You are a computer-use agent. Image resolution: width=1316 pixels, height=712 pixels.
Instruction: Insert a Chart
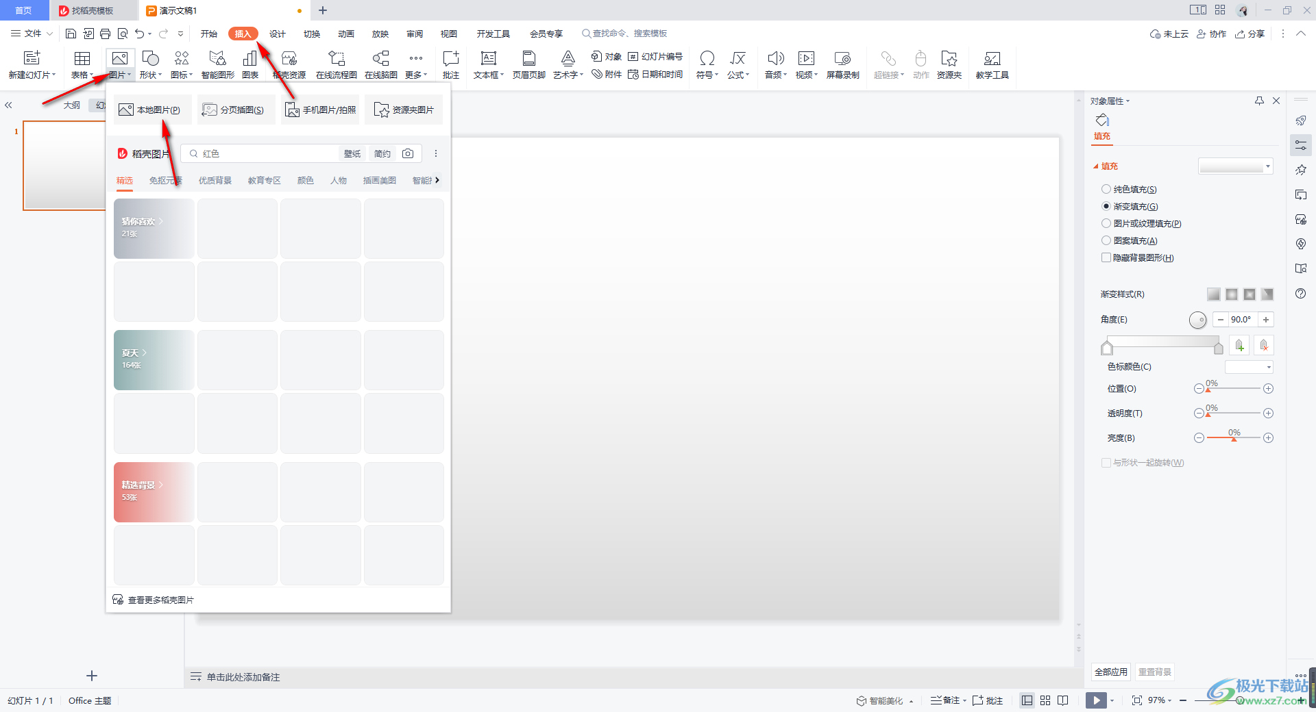click(x=250, y=64)
